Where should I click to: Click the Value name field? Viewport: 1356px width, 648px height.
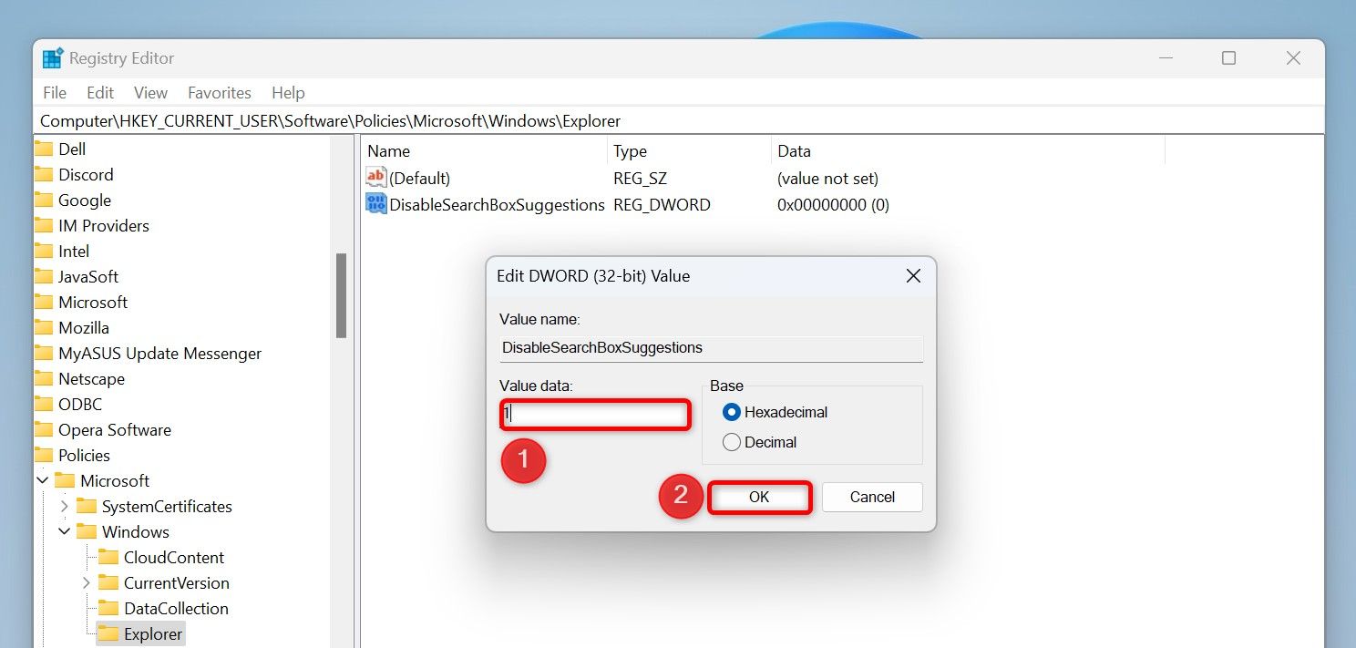click(x=711, y=348)
